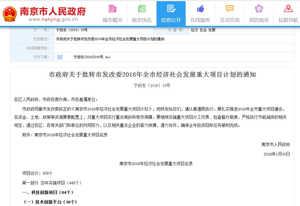Click the 附件 attachment line
The height and width of the screenshot is (206, 300).
point(65,135)
